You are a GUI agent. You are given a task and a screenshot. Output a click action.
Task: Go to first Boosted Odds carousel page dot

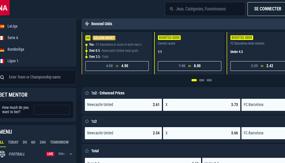[194, 80]
